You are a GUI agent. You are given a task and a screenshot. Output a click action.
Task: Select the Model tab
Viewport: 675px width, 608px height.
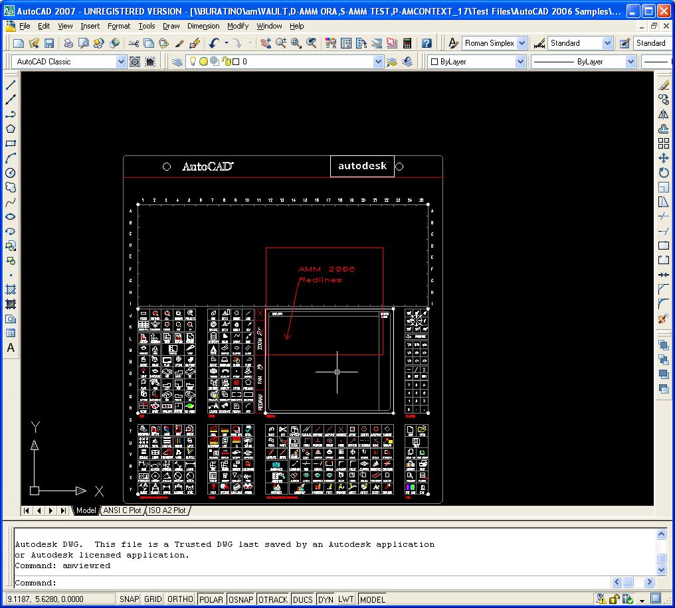tap(86, 510)
